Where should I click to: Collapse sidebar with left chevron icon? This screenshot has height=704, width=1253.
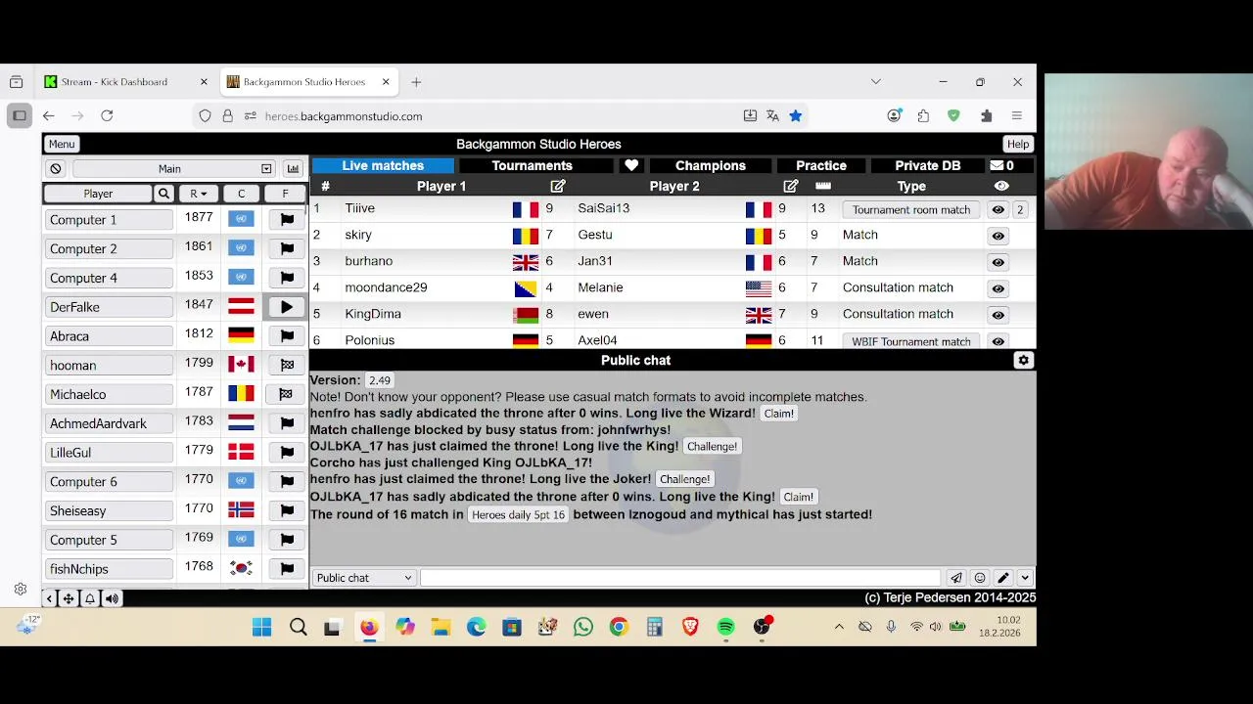coord(49,598)
